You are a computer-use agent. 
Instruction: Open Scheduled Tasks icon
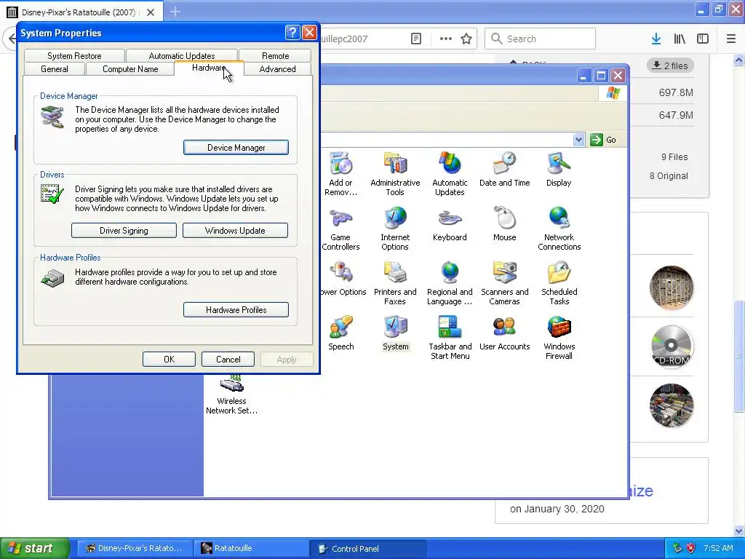coord(559,283)
